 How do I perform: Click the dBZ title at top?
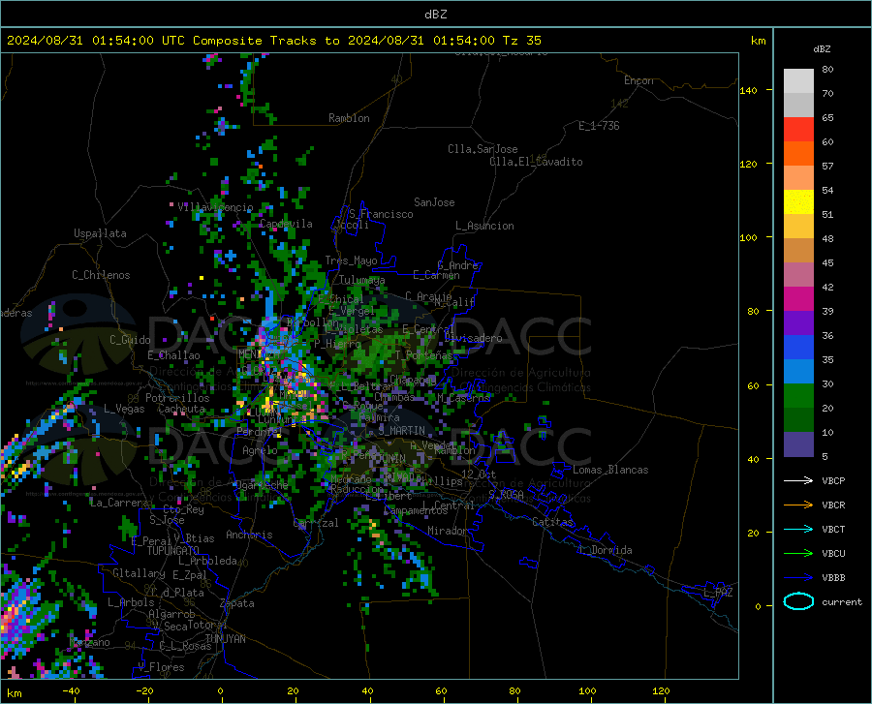point(435,15)
